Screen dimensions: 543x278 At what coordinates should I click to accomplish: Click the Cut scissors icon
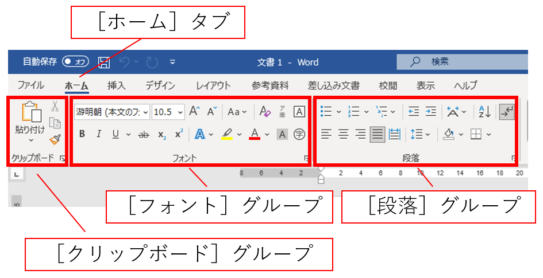pyautogui.click(x=55, y=107)
